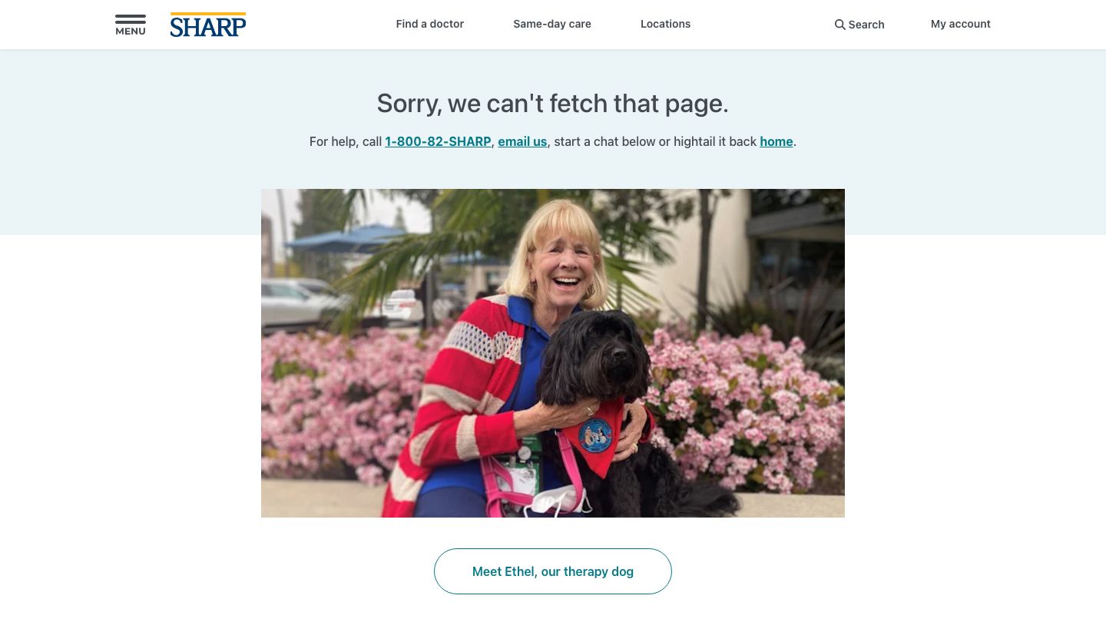Viewport: 1106px width, 622px height.
Task: Open the Find a doctor page
Action: [x=430, y=24]
